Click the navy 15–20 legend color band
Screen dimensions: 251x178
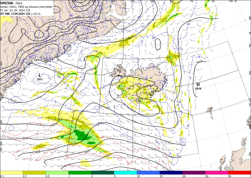click(171, 172)
